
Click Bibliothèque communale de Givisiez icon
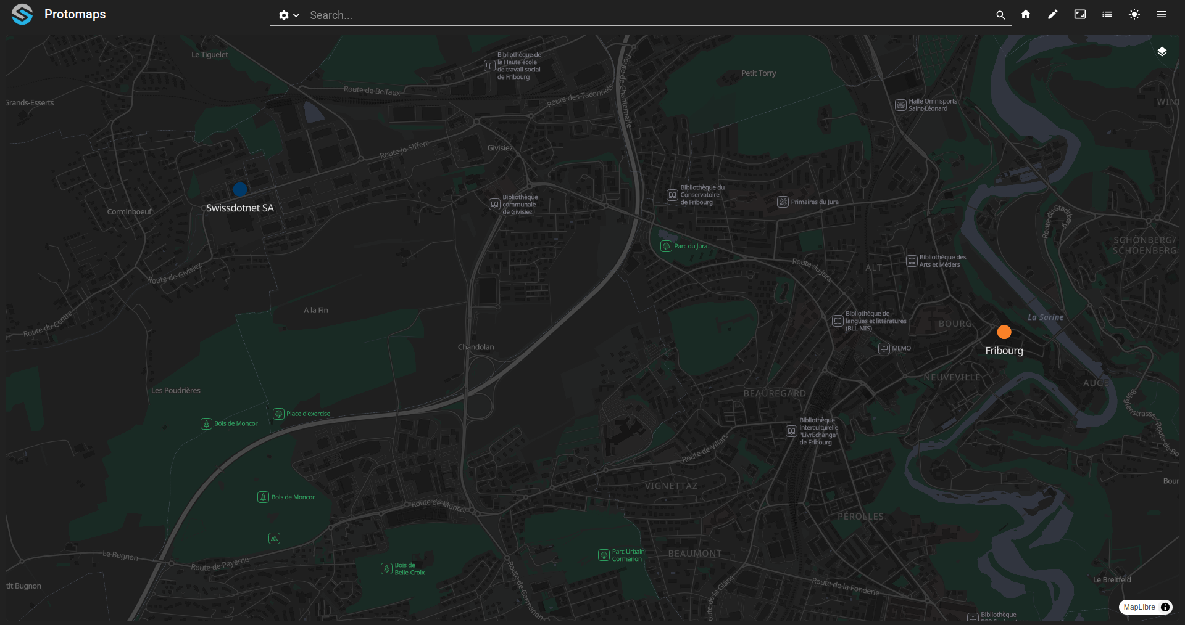coord(494,205)
